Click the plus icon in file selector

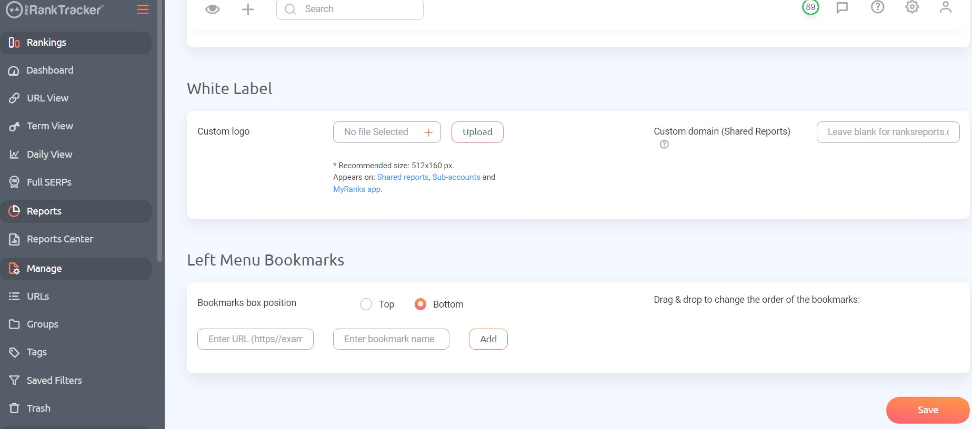pyautogui.click(x=428, y=132)
